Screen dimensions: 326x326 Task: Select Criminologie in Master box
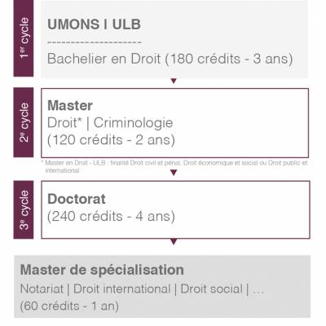pyautogui.click(x=133, y=123)
